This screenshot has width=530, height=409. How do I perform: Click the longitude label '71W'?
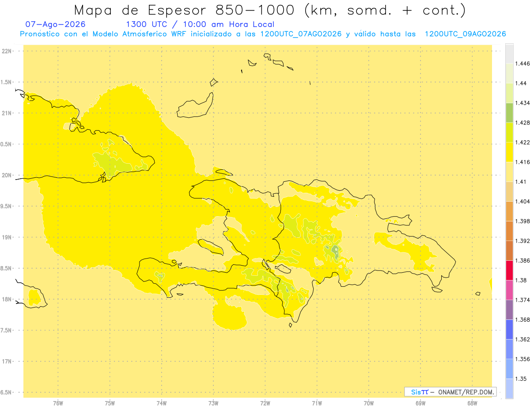pyautogui.click(x=317, y=403)
